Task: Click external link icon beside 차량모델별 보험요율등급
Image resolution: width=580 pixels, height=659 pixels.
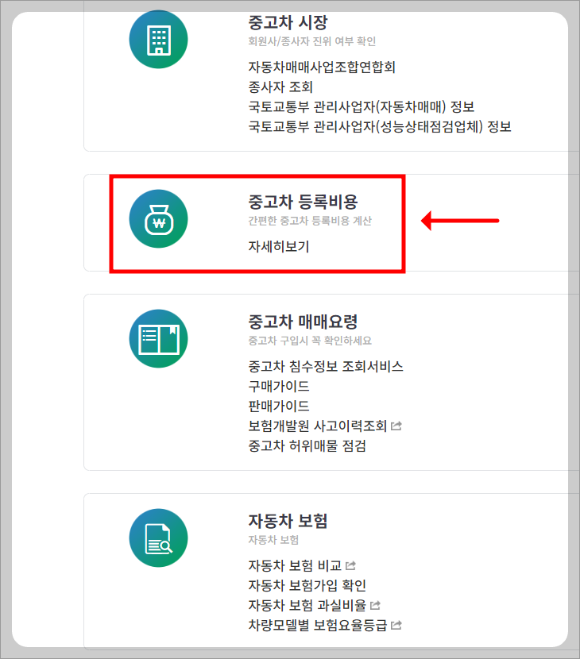Action: 396,625
